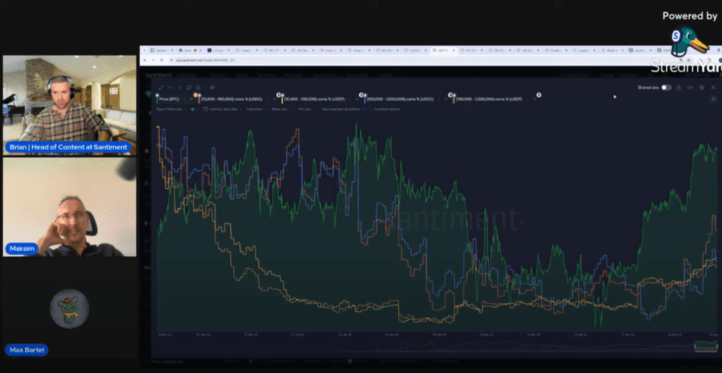The image size is (722, 373).
Task: Click the eye visibility icon in chart toolbar
Action: tap(212, 87)
